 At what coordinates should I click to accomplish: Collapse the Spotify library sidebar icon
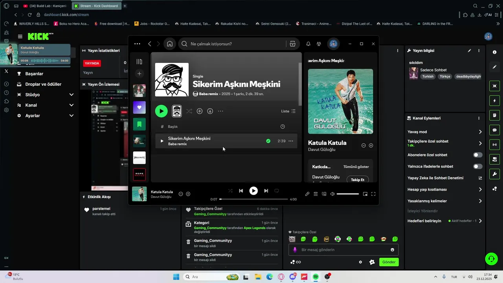click(x=139, y=62)
